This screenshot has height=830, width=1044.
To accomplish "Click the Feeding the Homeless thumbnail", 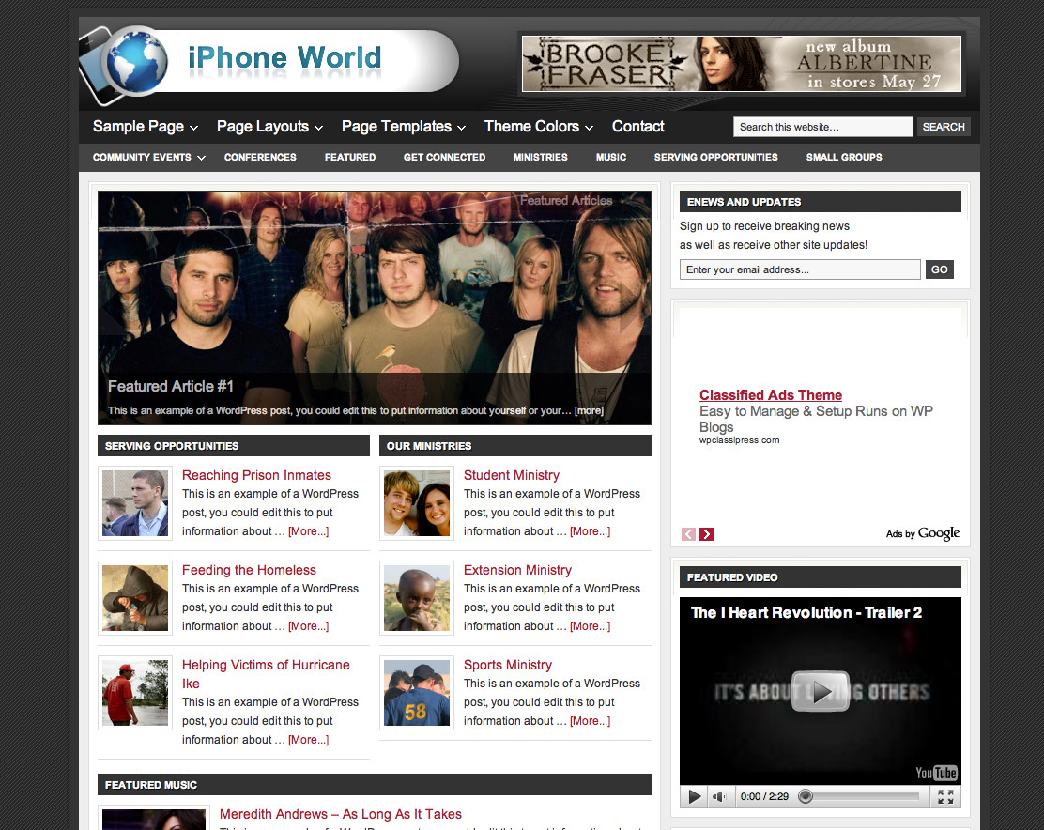I will pos(135,598).
